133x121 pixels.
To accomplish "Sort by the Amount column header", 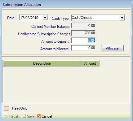I will pos(90,63).
